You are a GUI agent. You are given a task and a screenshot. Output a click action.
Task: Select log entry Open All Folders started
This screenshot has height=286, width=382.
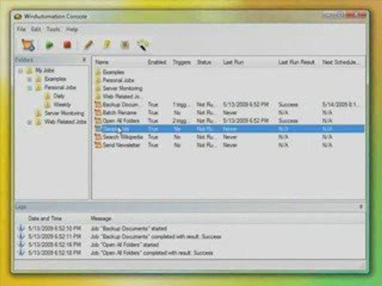(x=190, y=245)
